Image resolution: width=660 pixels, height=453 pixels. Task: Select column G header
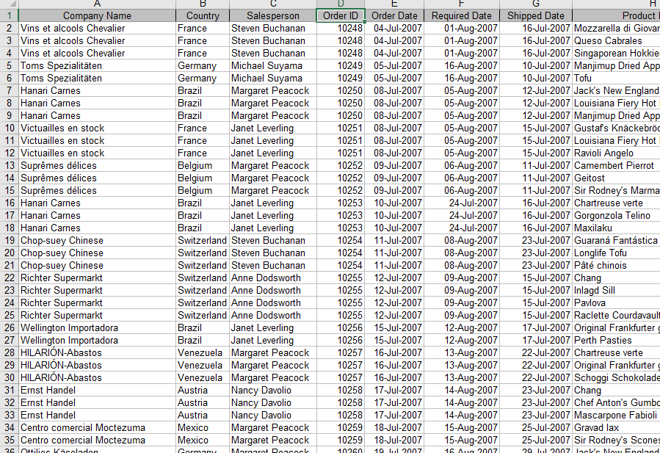536,4
